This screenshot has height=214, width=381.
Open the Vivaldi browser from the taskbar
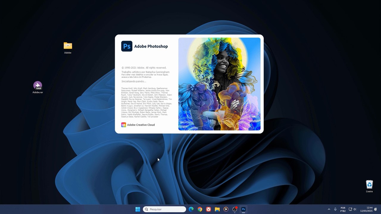point(209,209)
